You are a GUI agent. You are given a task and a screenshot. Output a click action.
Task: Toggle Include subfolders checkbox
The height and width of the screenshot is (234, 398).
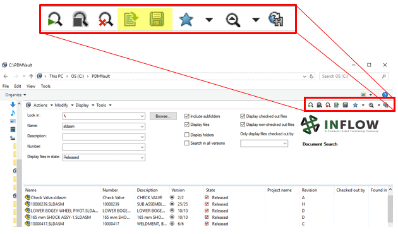point(187,116)
